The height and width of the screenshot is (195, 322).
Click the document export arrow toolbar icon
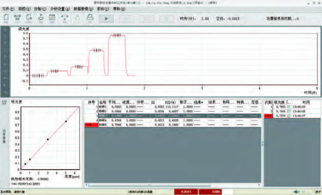[x=29, y=18]
